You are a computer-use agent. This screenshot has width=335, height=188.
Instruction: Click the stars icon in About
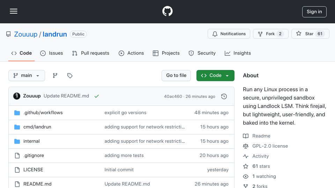click(x=246, y=166)
